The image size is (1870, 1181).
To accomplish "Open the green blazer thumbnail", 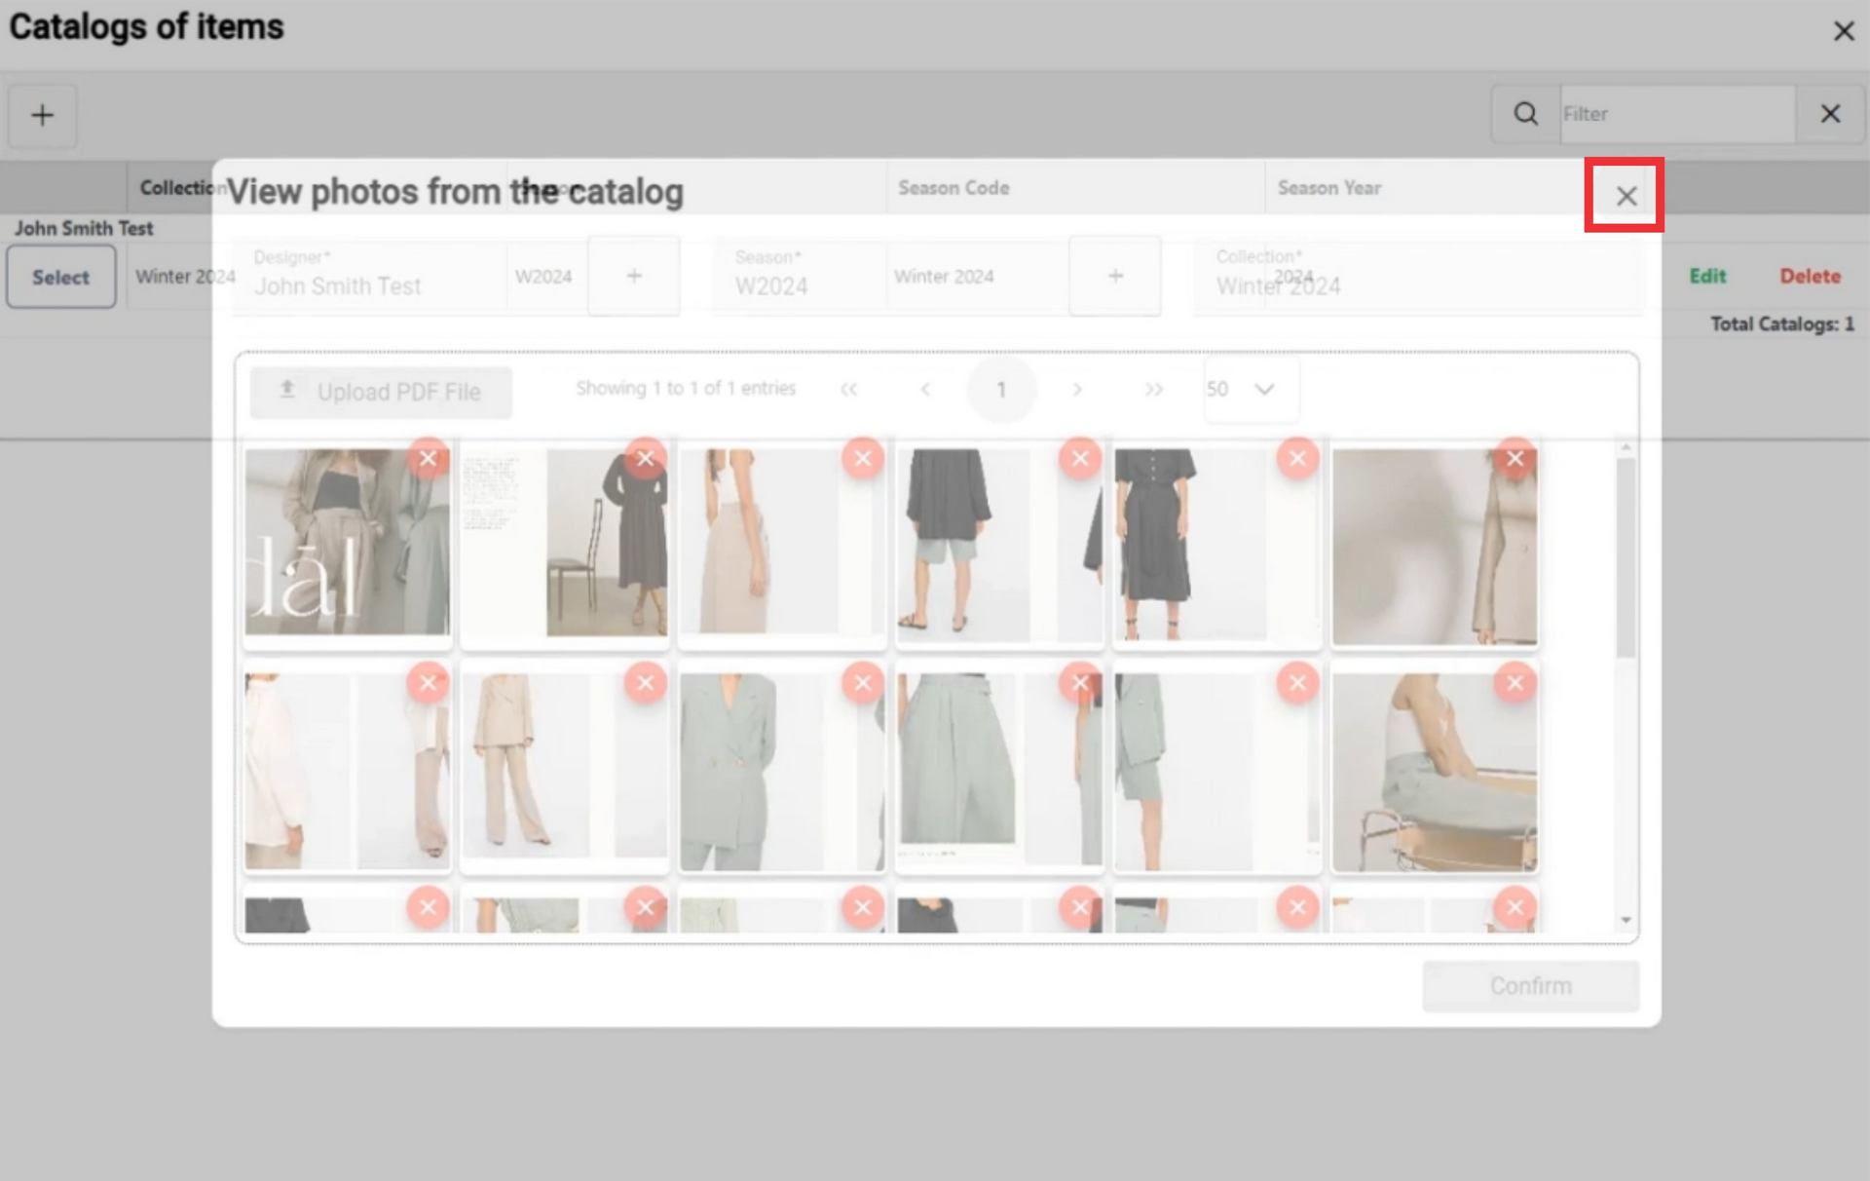I will pyautogui.click(x=781, y=772).
